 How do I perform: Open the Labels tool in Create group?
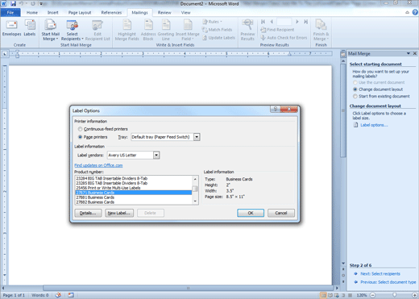point(30,28)
